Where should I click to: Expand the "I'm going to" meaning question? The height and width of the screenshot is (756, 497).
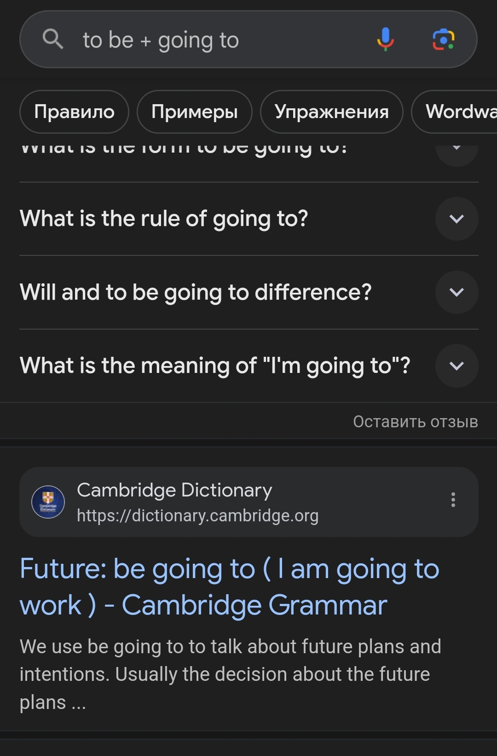(457, 366)
